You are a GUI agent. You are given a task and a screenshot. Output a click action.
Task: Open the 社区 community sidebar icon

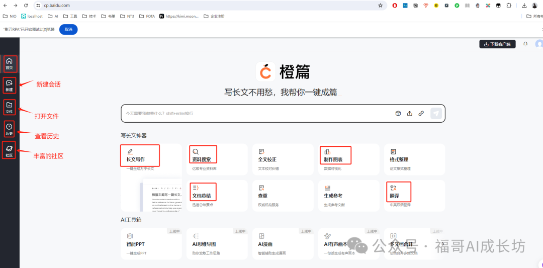[10, 150]
